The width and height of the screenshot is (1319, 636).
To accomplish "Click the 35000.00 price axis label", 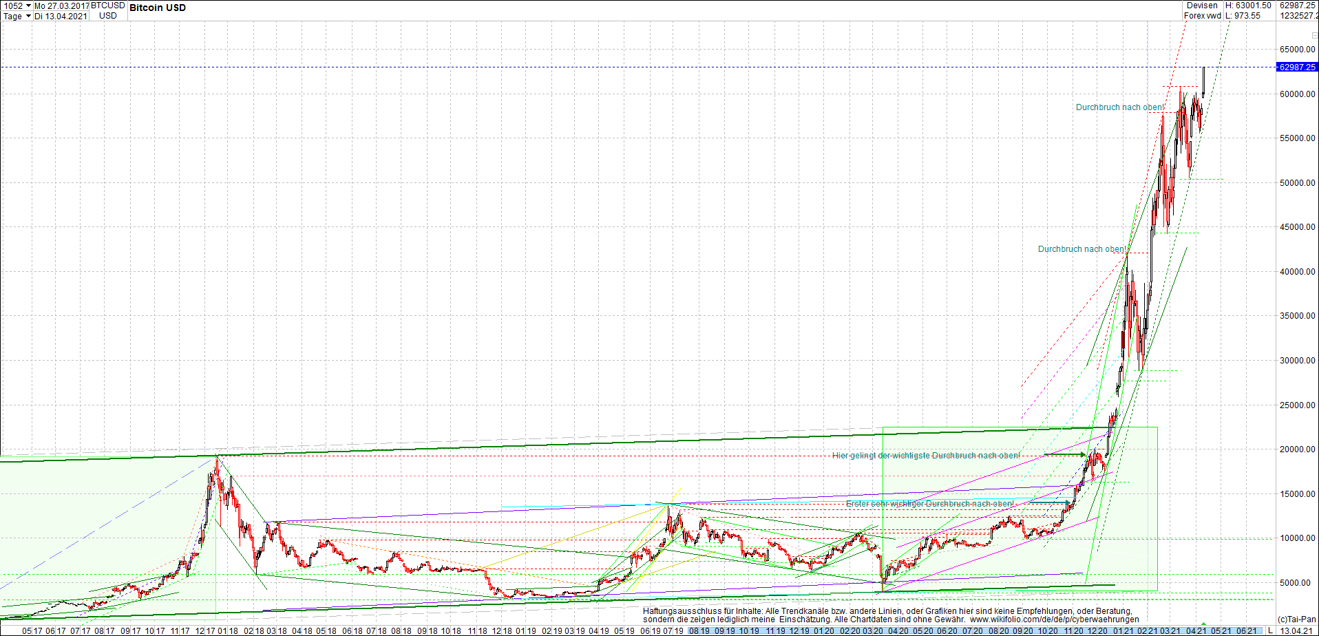I will click(1298, 316).
